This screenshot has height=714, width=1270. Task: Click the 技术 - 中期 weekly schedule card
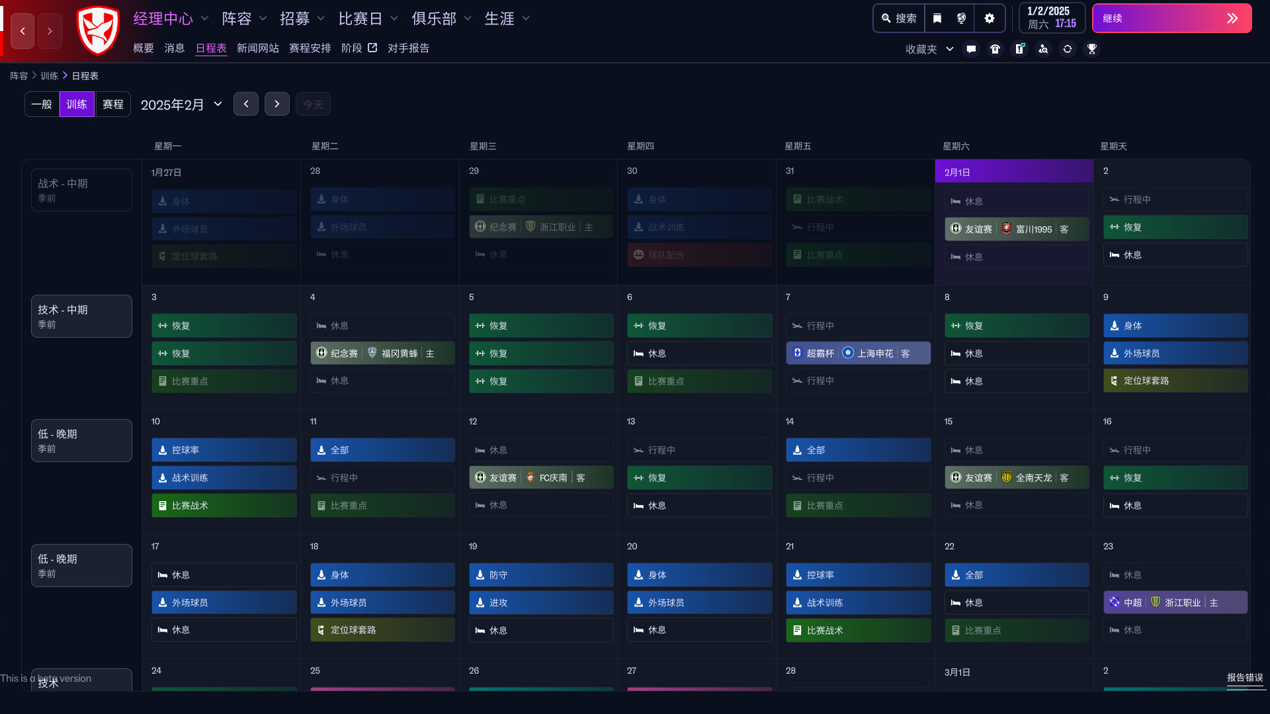tap(81, 316)
